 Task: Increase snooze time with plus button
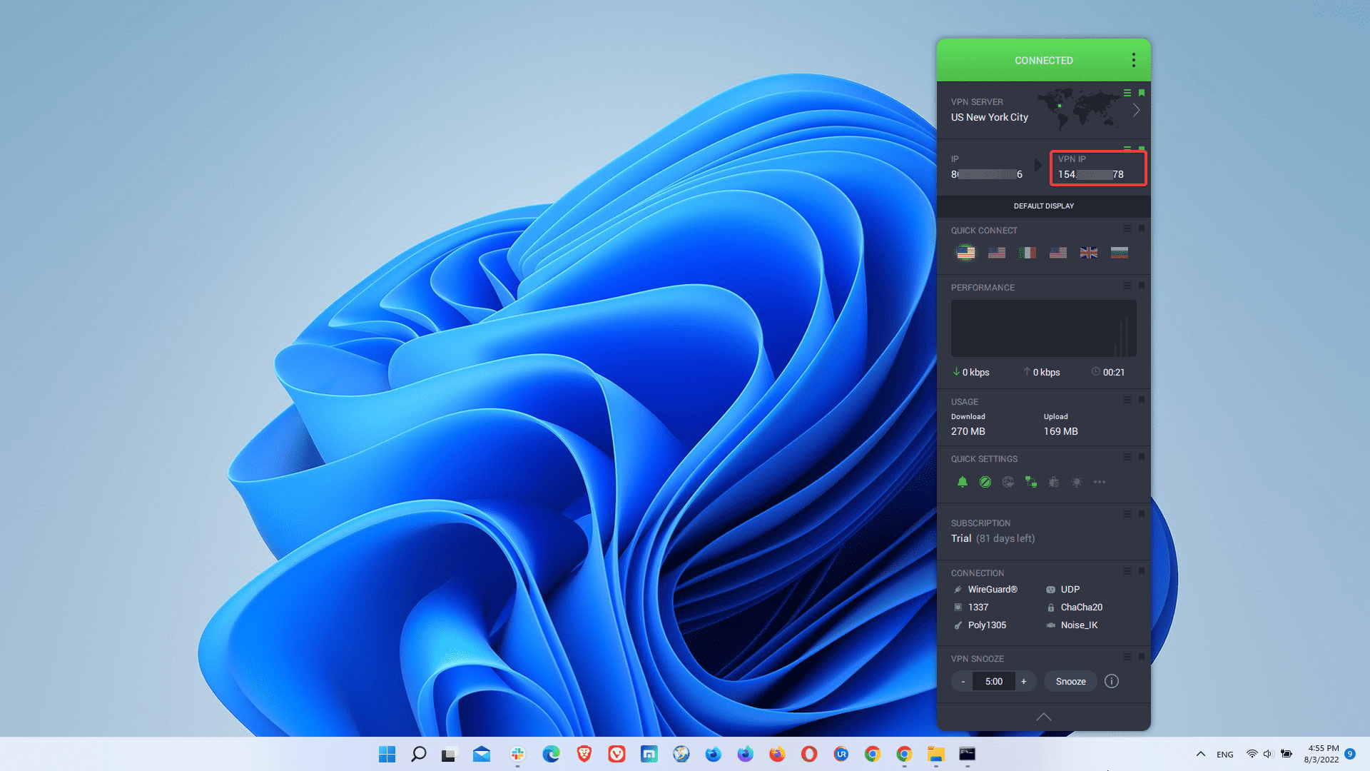coord(1023,681)
